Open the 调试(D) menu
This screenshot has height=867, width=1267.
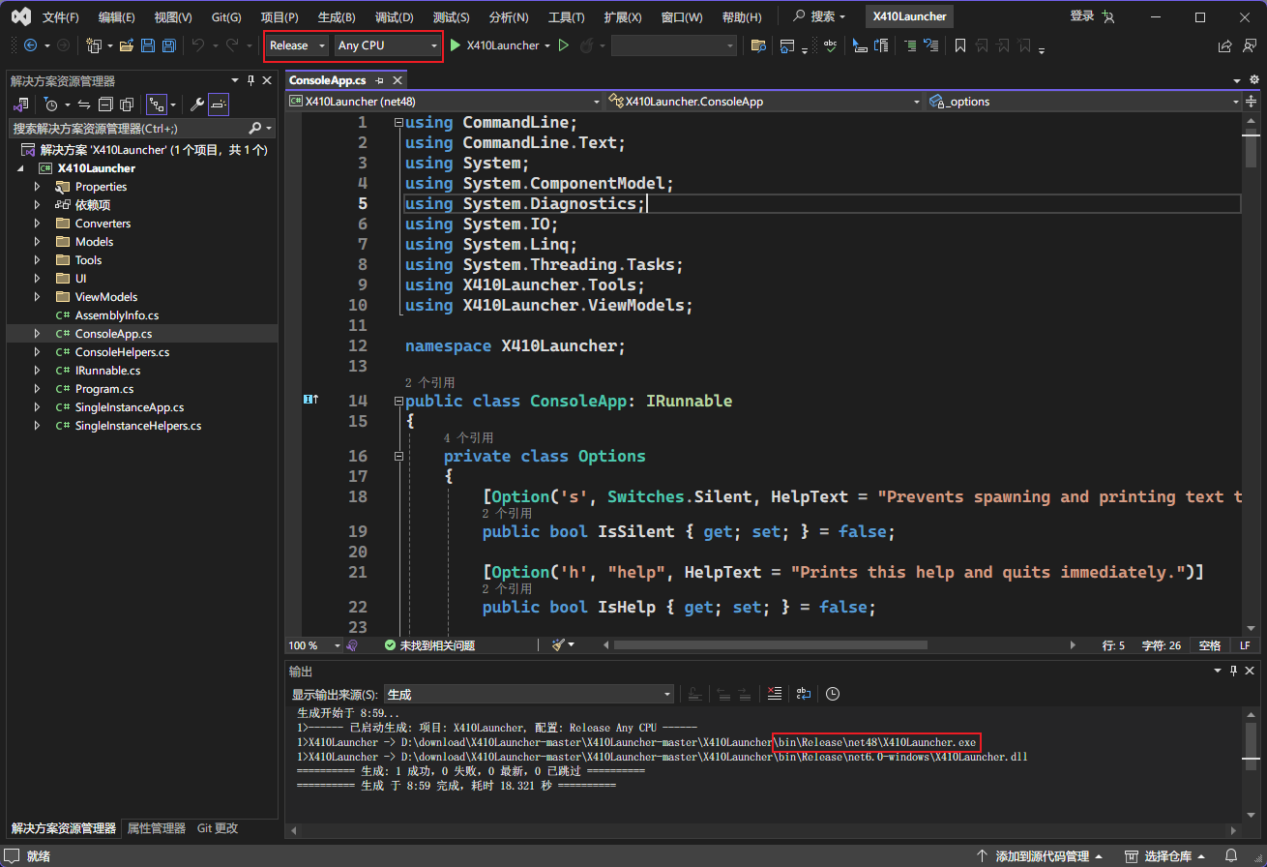pyautogui.click(x=394, y=17)
